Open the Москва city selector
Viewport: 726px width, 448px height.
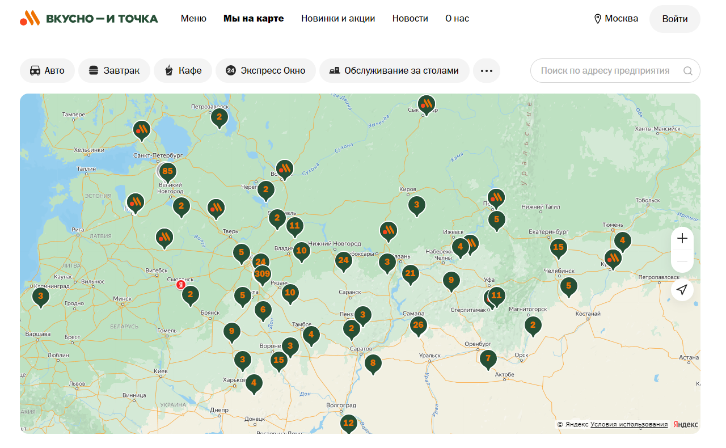click(x=615, y=19)
